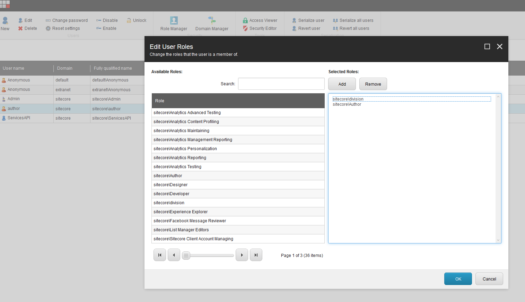The height and width of the screenshot is (302, 525).
Task: Click the Add role button
Action: coord(342,84)
